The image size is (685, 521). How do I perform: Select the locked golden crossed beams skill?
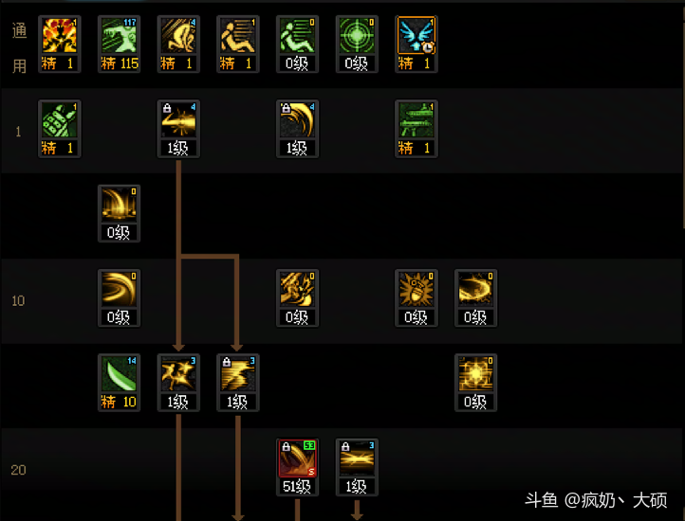[357, 467]
